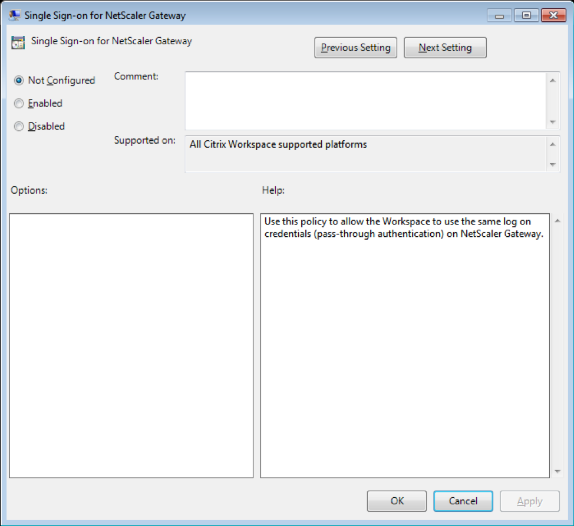Close the Single Sign-on dialog
This screenshot has height=526, width=574.
click(x=553, y=16)
